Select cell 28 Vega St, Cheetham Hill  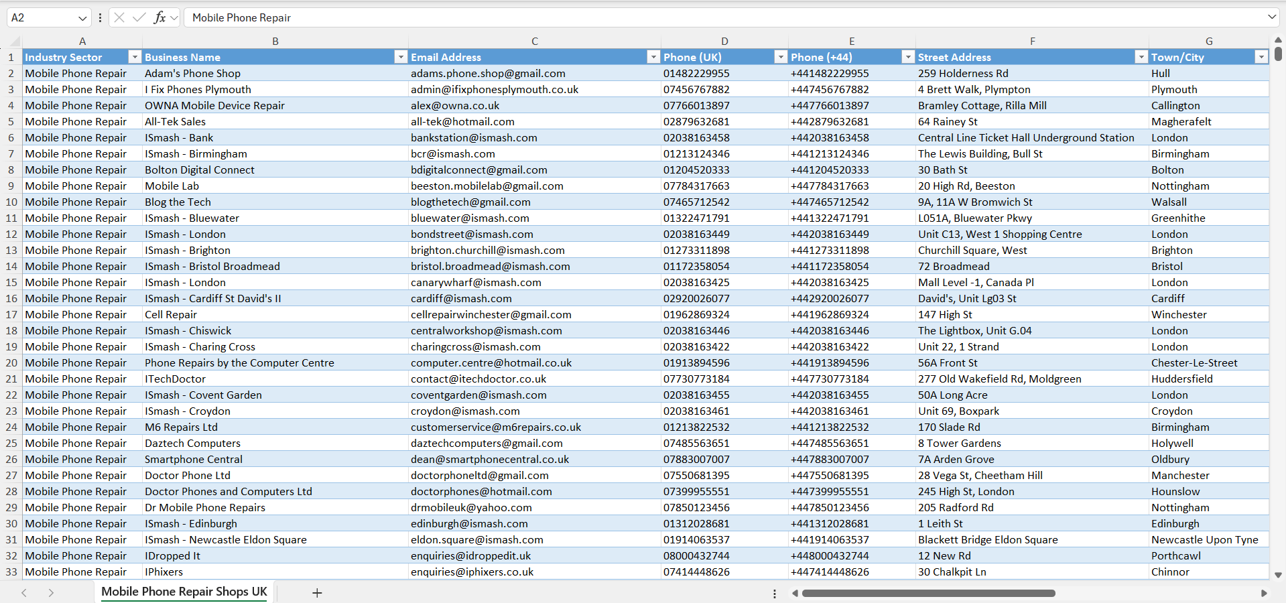coord(1032,475)
